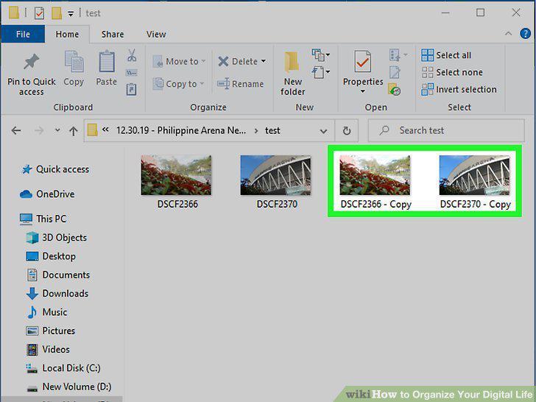Viewport: 536px width, 402px height.
Task: Open Local Disk (C:) in sidebar
Action: pos(63,368)
